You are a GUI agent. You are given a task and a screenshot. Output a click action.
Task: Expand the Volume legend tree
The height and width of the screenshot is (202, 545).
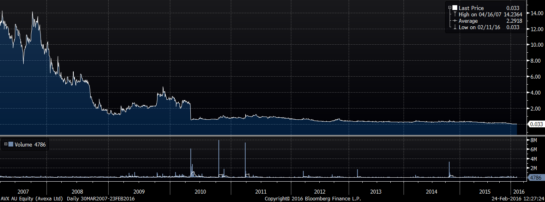[6, 144]
